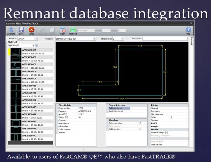Click Entry Number value 2773
This screenshot has height=162, width=211.
pyautogui.click(x=81, y=108)
